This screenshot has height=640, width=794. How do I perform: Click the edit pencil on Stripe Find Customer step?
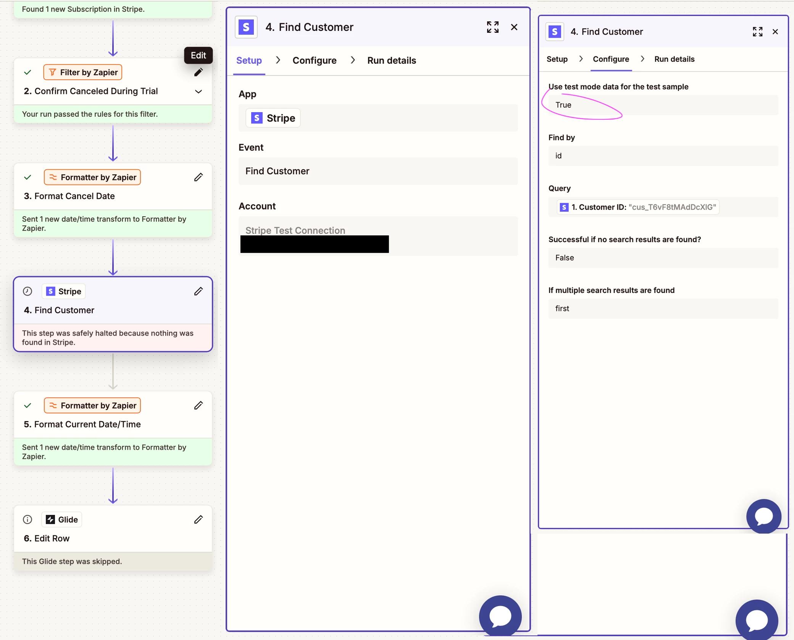coord(198,291)
